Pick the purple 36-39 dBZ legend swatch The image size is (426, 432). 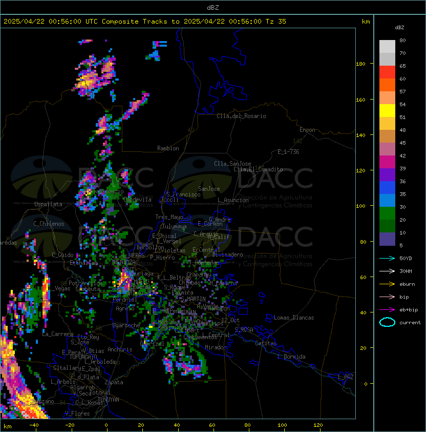coord(387,174)
